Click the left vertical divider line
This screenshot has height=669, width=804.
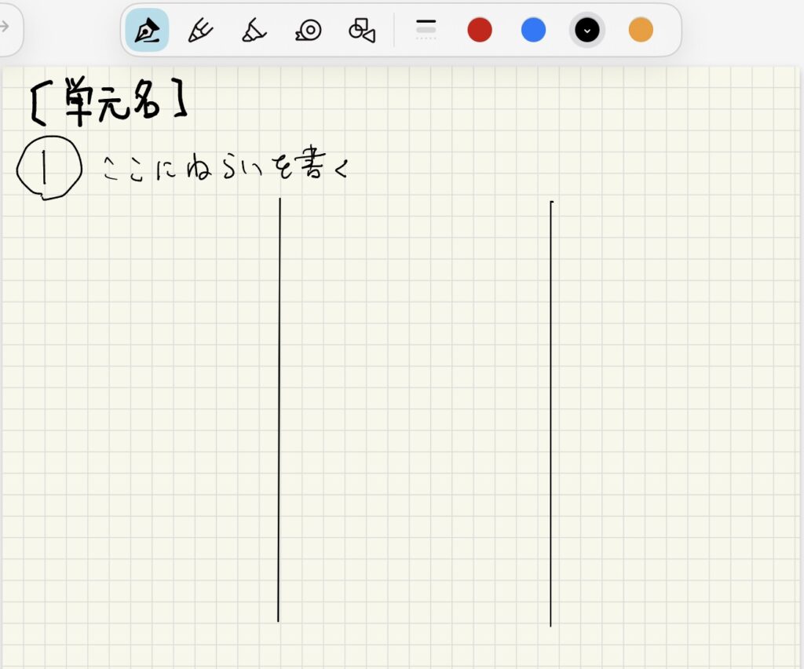tap(280, 408)
